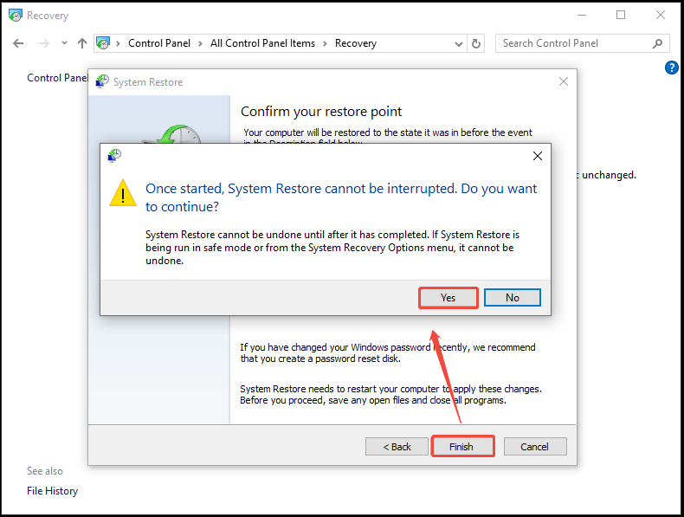Click the warning dialog title icon
684x517 pixels.
pyautogui.click(x=114, y=155)
